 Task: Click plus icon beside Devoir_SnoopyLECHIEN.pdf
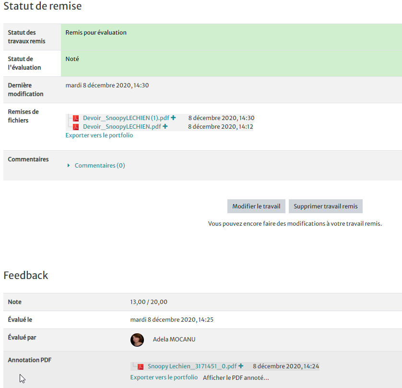165,126
